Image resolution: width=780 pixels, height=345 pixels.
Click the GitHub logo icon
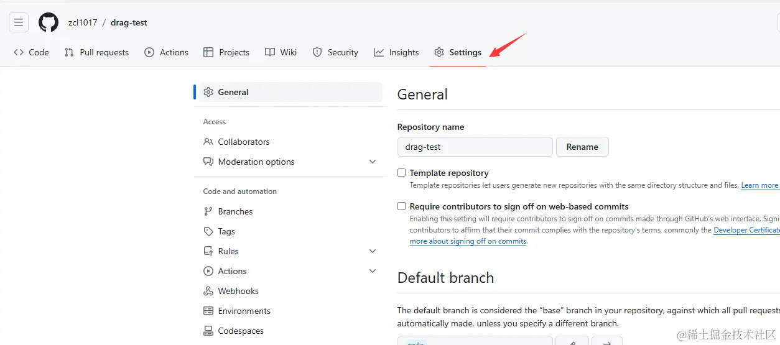tap(49, 23)
